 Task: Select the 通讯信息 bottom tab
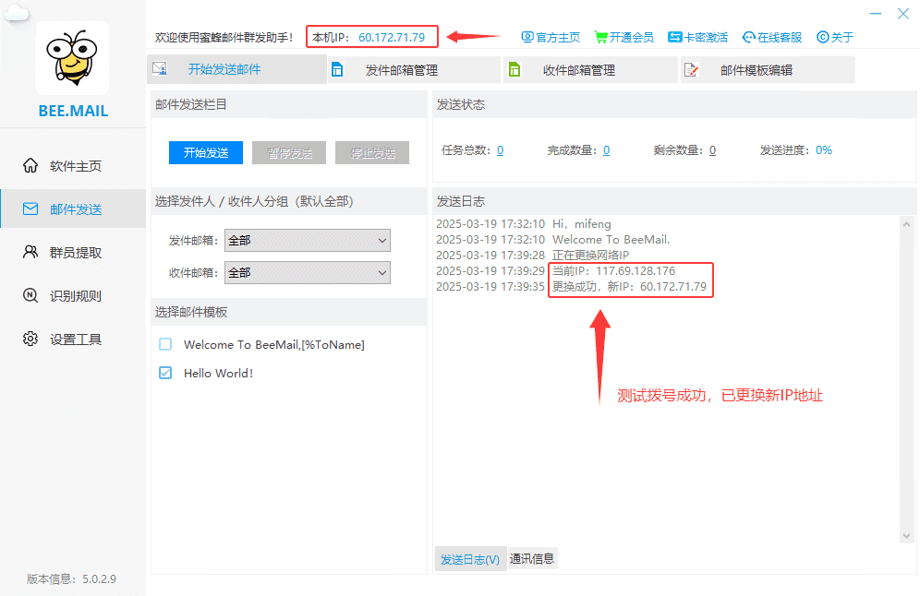531,558
